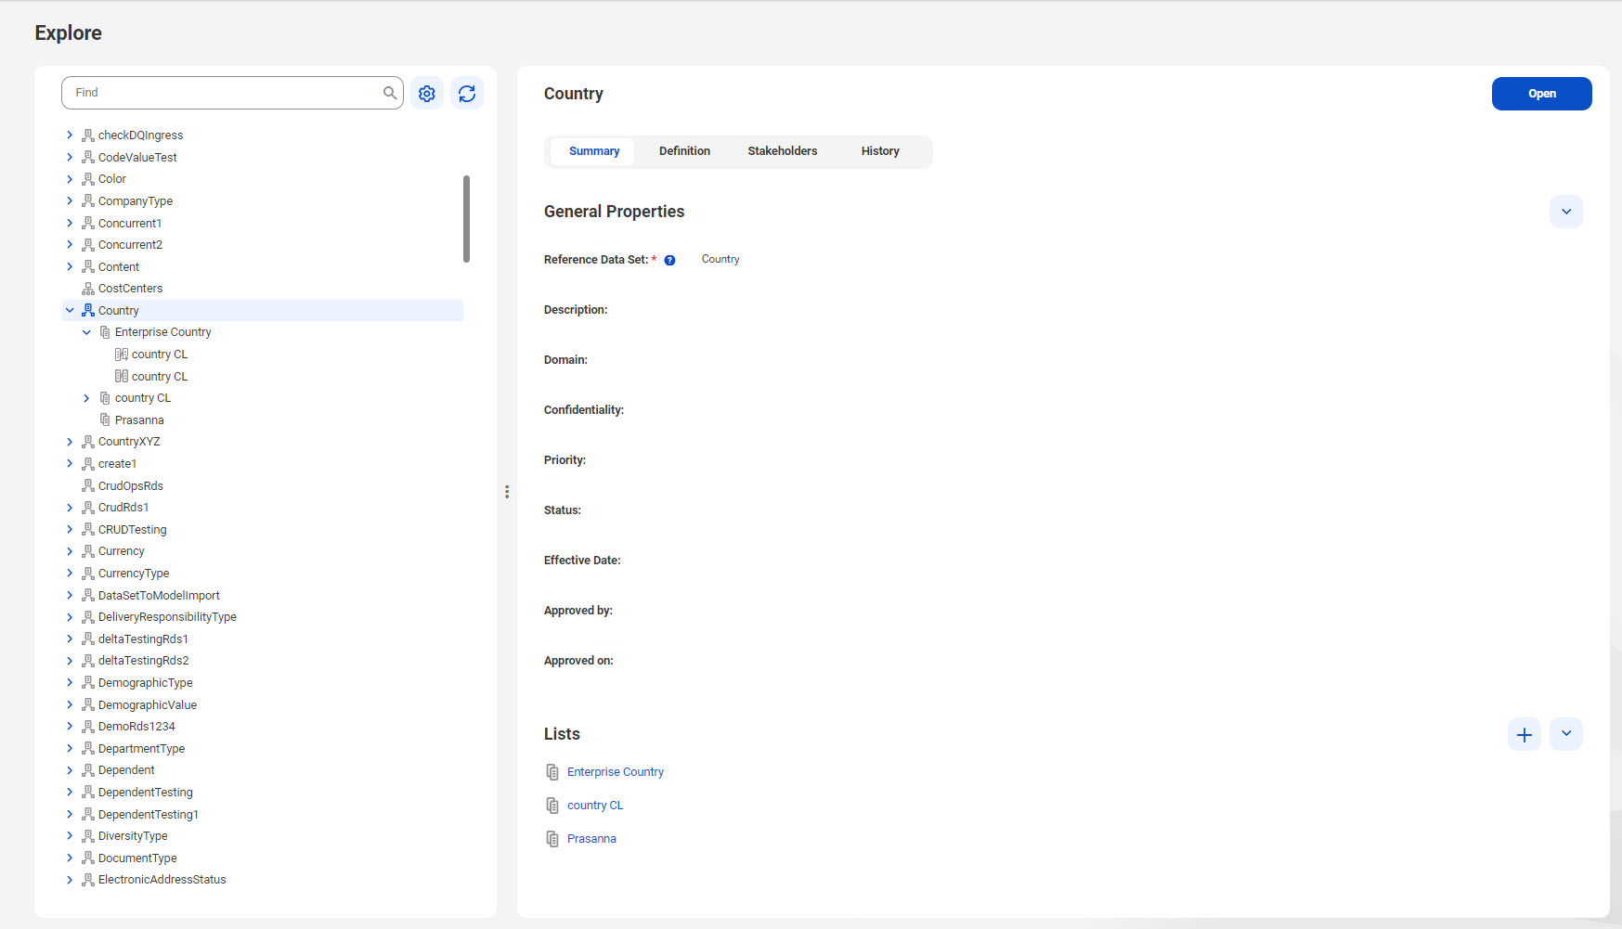Select the Content tree item
Screen dimensions: 1622x929
(x=119, y=267)
